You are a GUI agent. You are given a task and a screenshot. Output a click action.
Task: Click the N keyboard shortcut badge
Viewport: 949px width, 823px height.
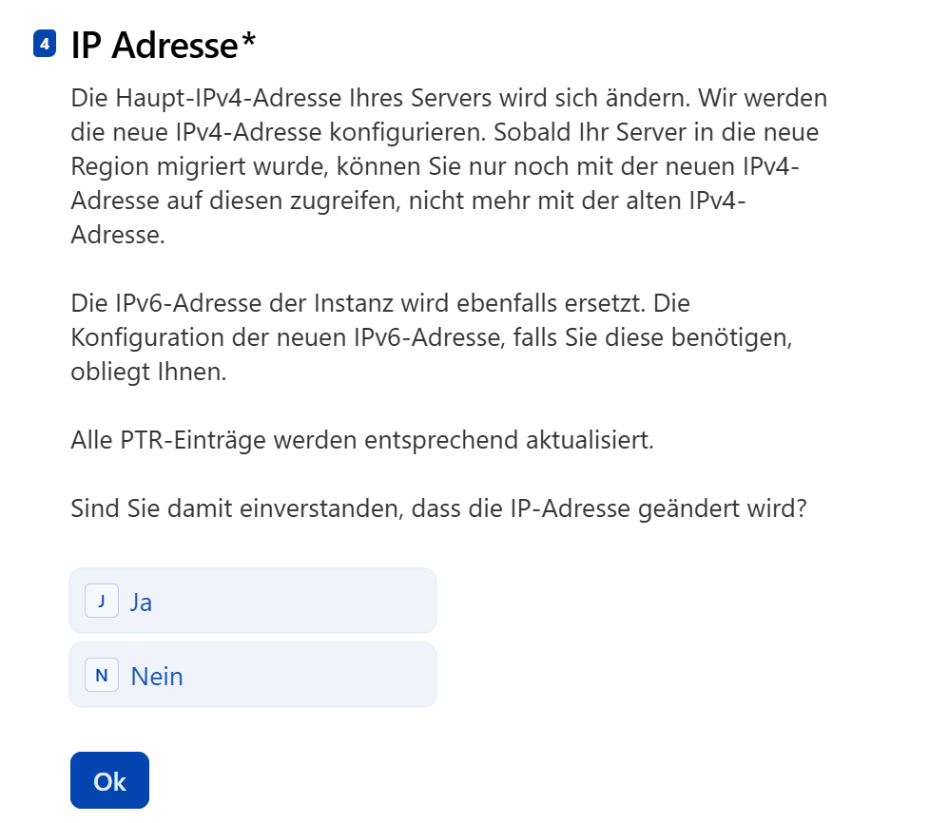point(102,676)
